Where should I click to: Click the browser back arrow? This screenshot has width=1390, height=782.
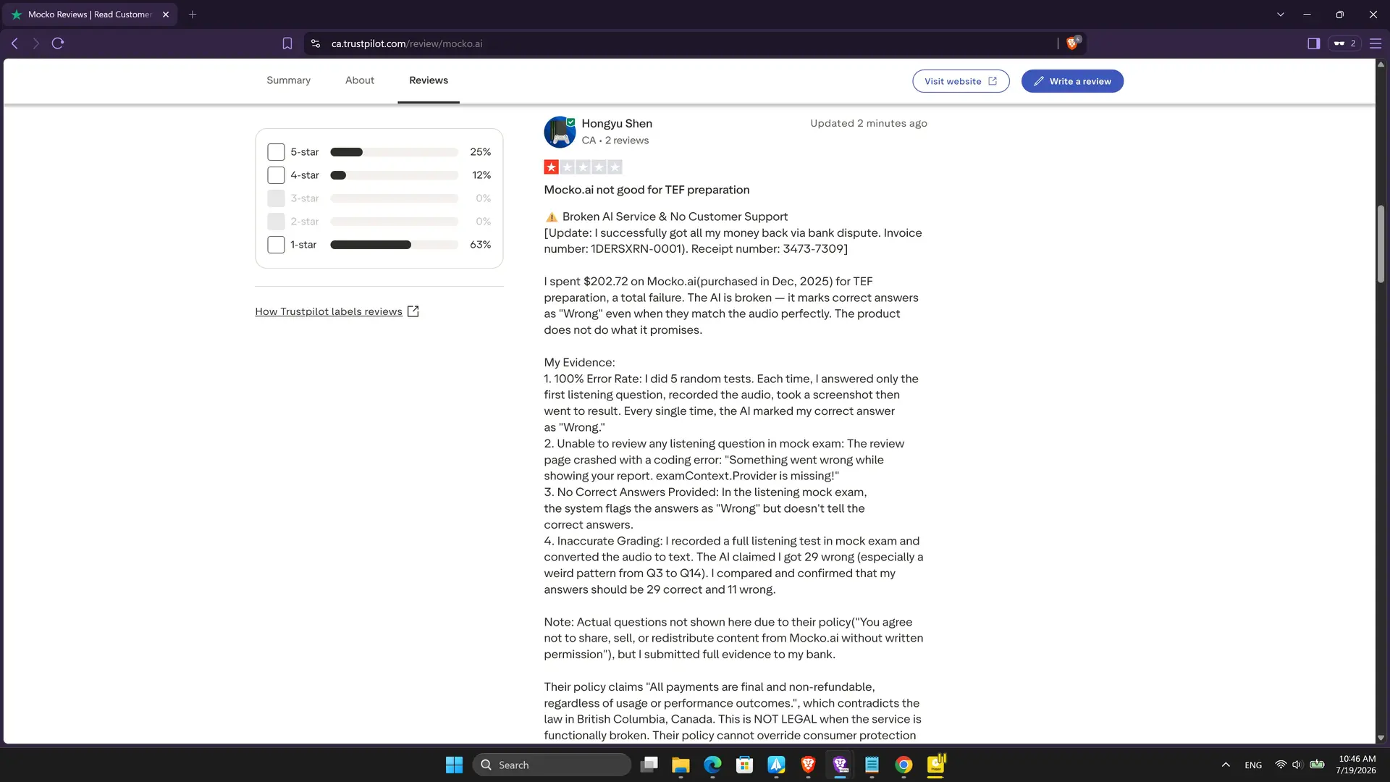pos(14,43)
